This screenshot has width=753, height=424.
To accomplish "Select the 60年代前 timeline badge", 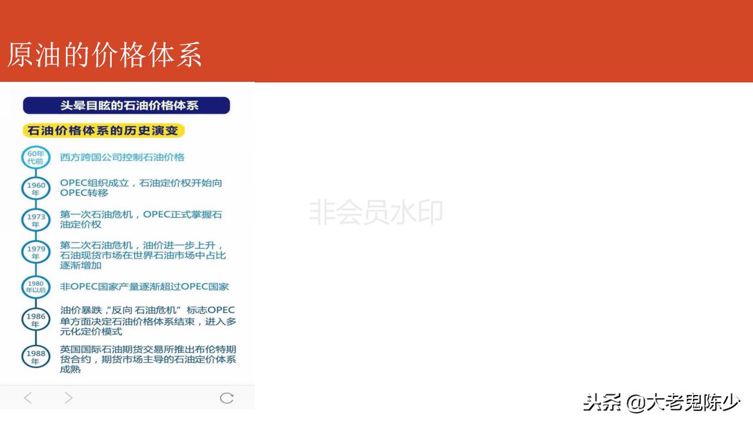I will pos(36,157).
